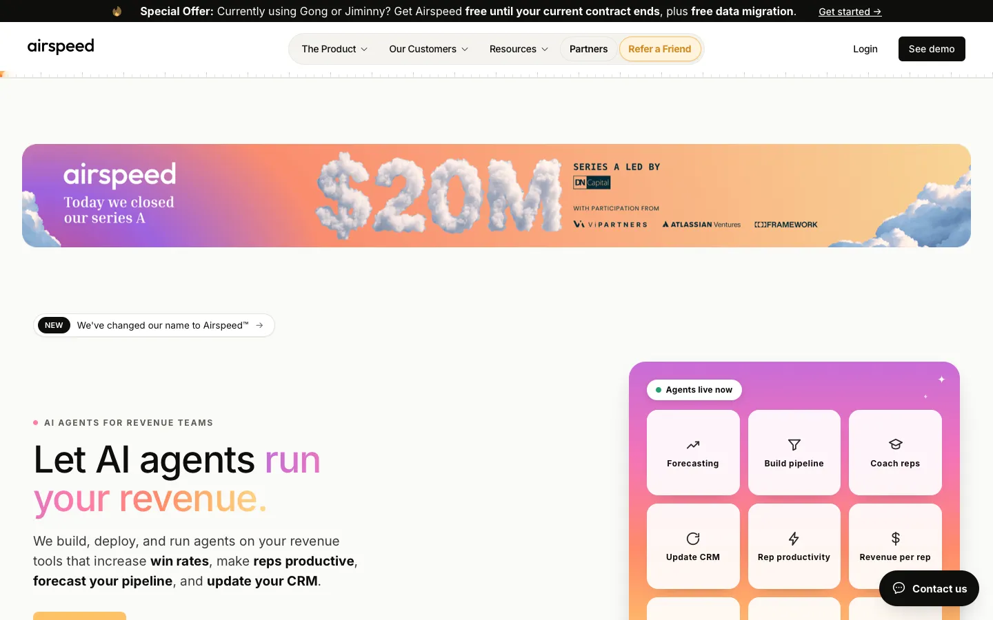The width and height of the screenshot is (993, 620).
Task: Go to the Partners page
Action: [x=588, y=49]
